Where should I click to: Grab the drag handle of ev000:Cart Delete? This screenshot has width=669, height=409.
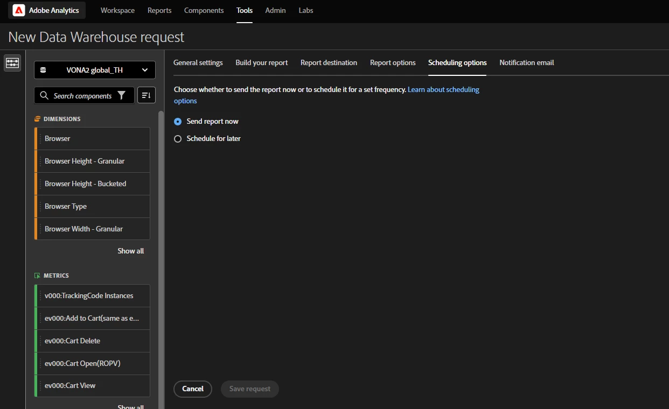tap(40, 341)
